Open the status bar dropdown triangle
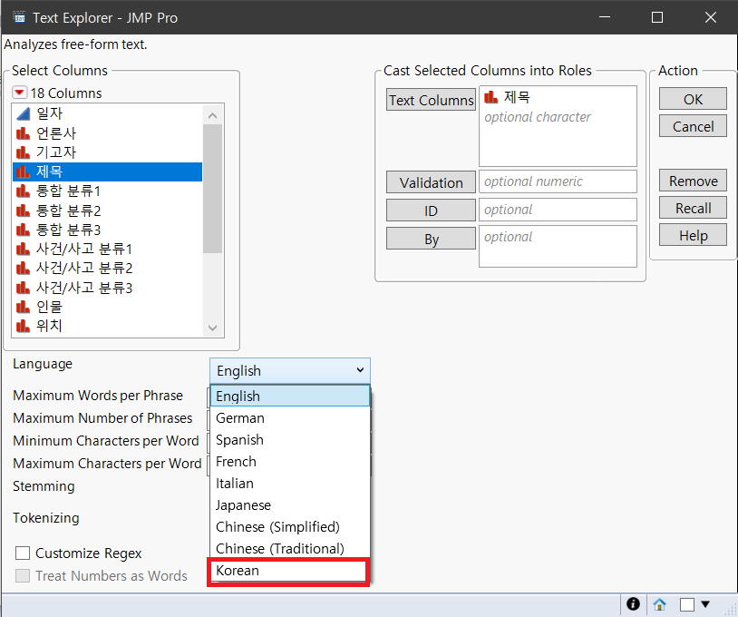738x617 pixels. click(705, 603)
